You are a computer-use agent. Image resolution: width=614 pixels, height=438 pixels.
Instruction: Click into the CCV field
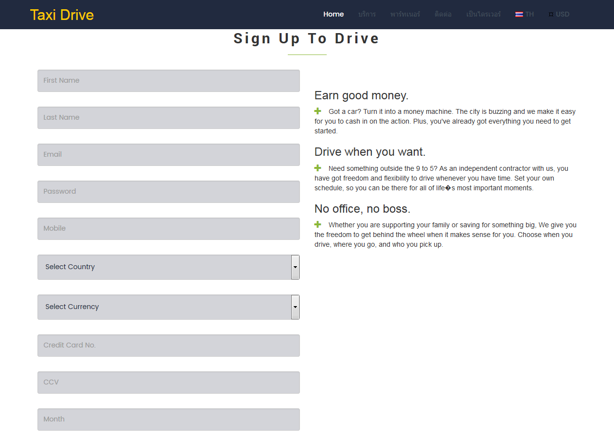169,383
